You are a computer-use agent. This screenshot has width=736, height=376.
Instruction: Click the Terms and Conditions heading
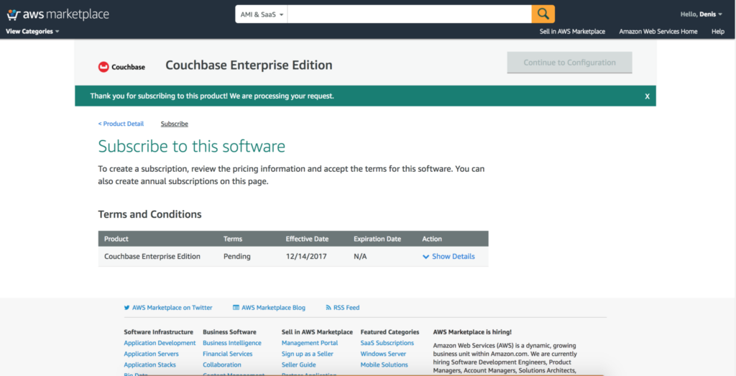[149, 214]
